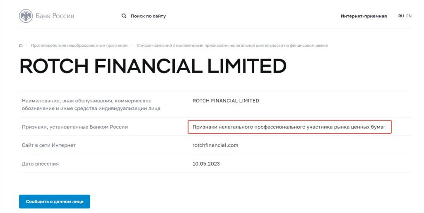
Task: Click the date value 10.05.2023
Action: 206,164
